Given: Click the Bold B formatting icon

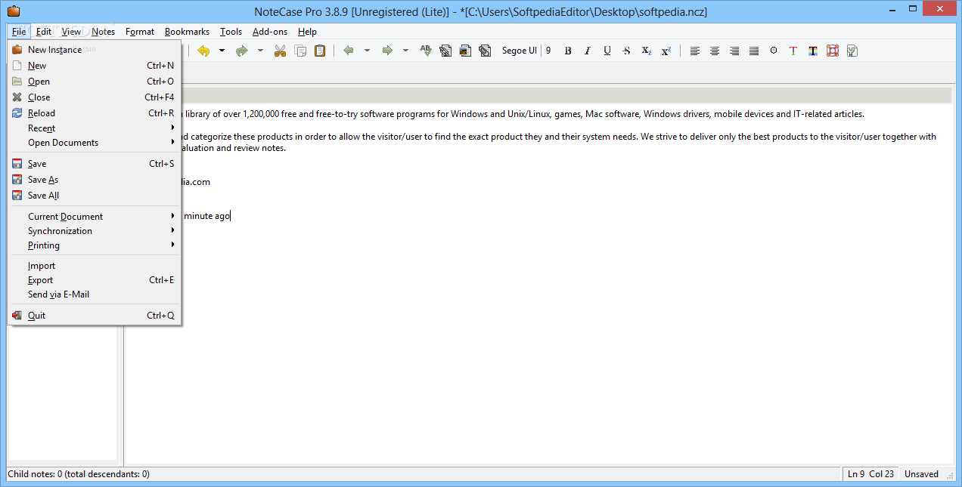Looking at the screenshot, I should pos(568,51).
